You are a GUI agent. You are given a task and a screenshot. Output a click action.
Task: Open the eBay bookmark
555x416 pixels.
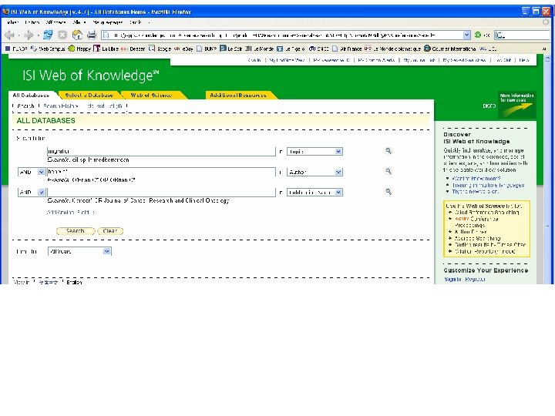coord(183,49)
